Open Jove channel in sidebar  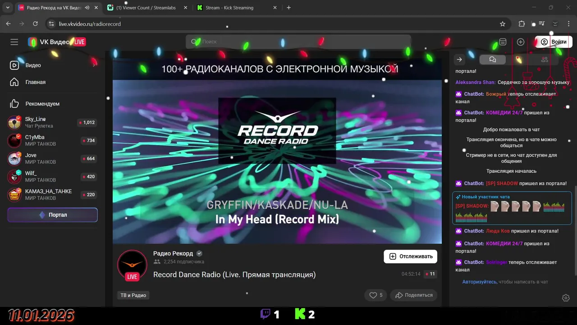pyautogui.click(x=52, y=158)
